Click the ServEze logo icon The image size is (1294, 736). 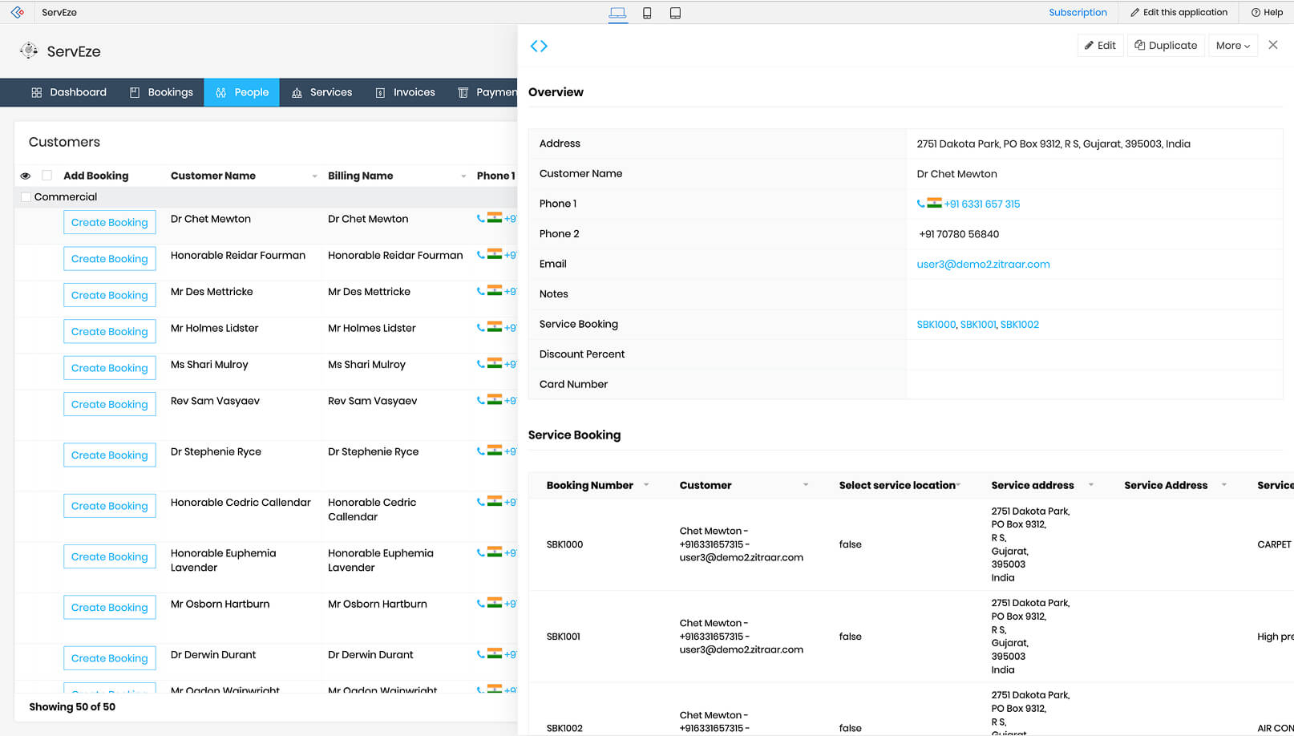click(x=29, y=50)
